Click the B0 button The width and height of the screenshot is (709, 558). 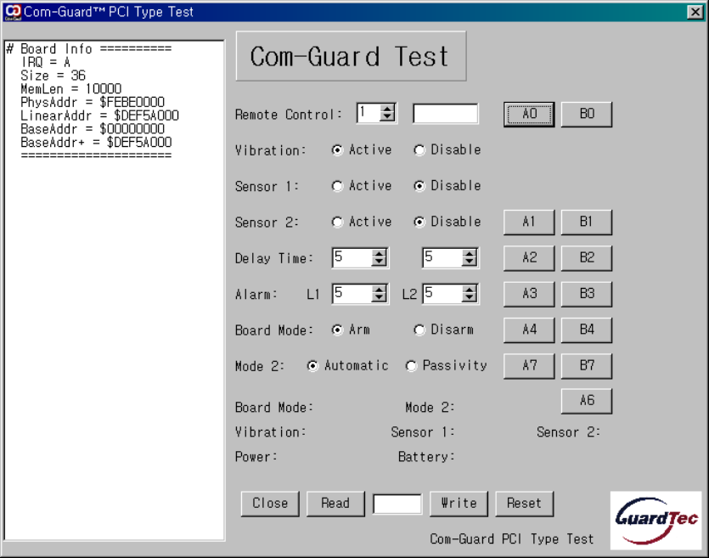[587, 114]
